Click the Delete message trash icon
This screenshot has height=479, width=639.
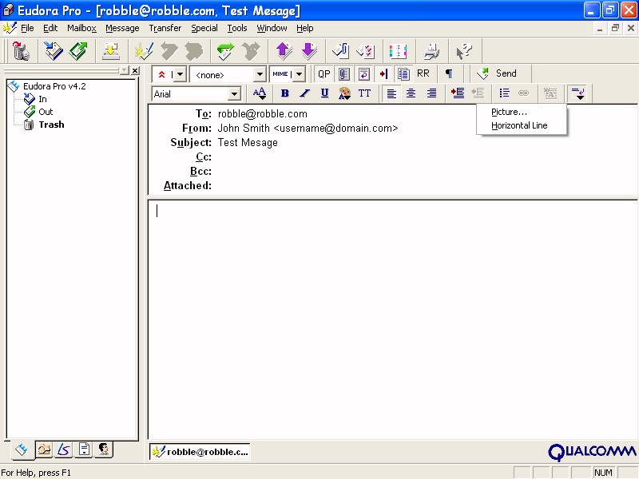click(x=21, y=51)
